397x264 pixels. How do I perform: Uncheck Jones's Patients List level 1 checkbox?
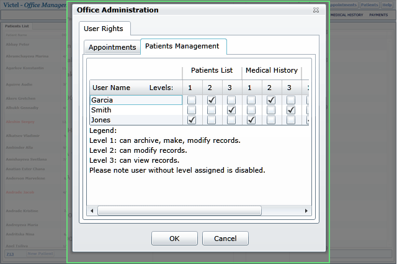click(192, 120)
